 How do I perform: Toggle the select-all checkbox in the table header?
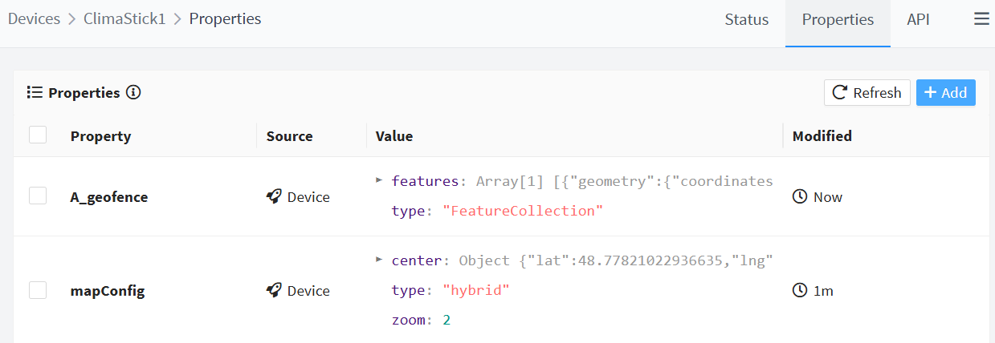point(38,135)
